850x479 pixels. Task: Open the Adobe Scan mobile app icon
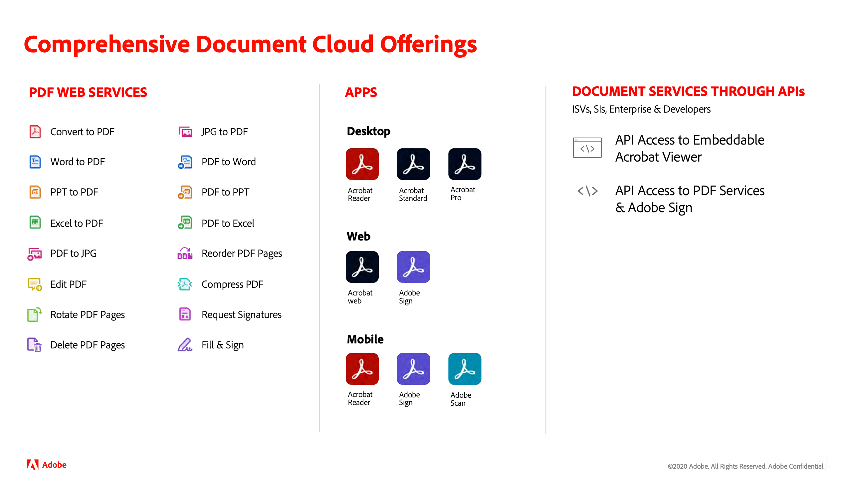point(465,369)
